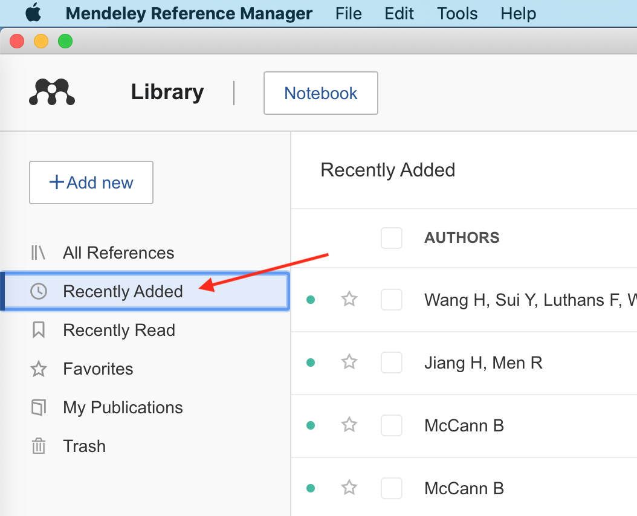Click the My Publications icon
This screenshot has height=516, width=637.
pos(38,407)
